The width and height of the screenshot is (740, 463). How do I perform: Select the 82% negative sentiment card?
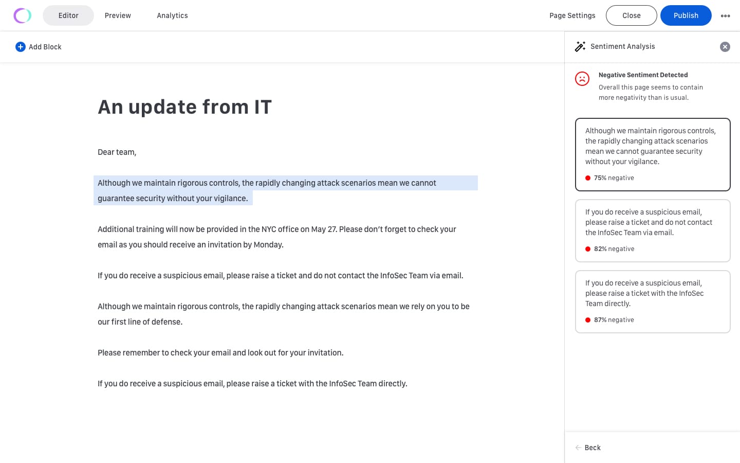pos(652,230)
